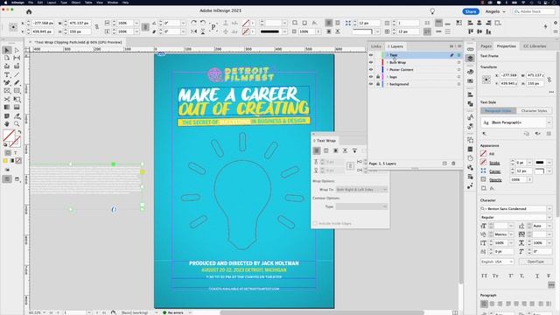Select the Note tool
This screenshot has width=560, height=315.
pyautogui.click(x=7, y=116)
